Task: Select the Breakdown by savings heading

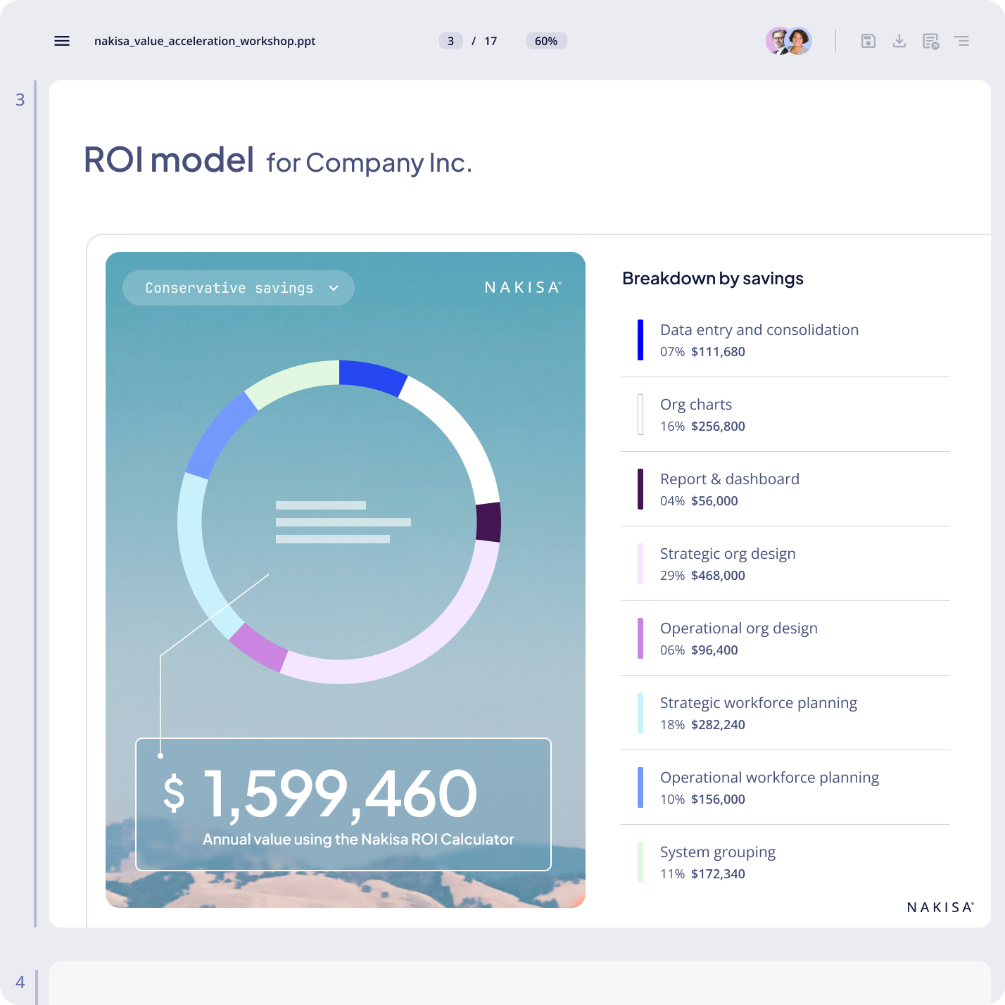Action: [x=712, y=279]
